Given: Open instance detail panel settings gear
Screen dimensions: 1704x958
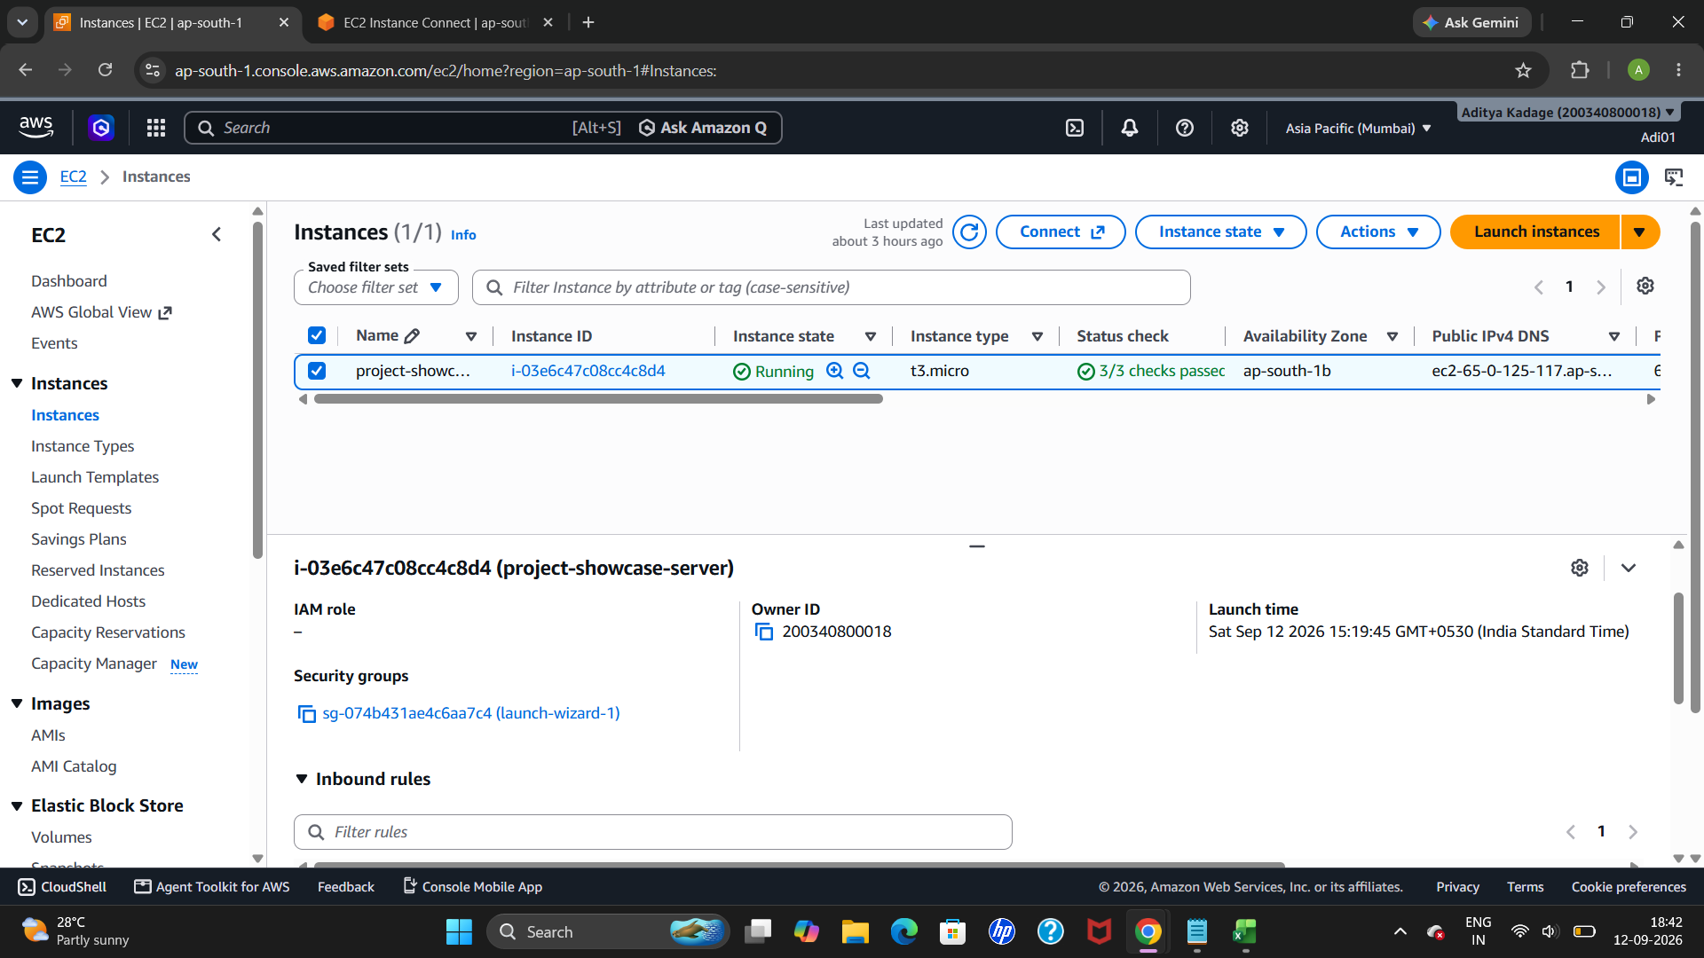Looking at the screenshot, I should pyautogui.click(x=1580, y=568).
